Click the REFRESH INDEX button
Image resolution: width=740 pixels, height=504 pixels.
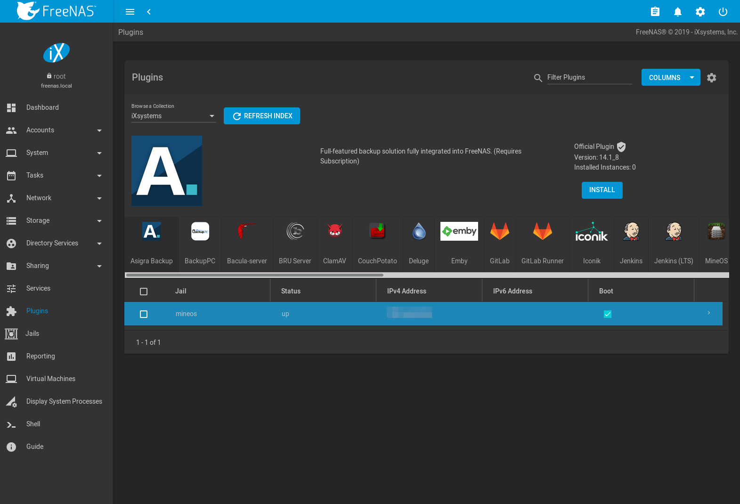262,116
